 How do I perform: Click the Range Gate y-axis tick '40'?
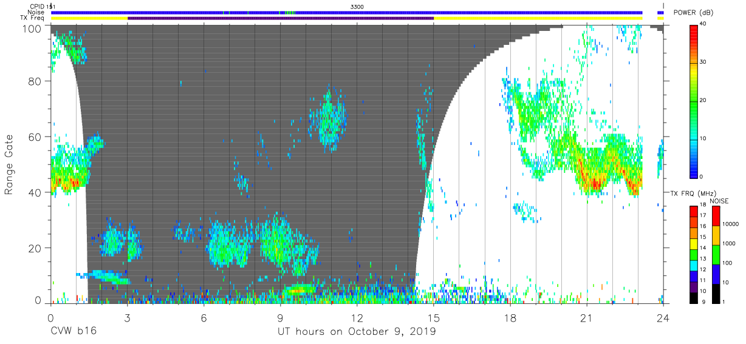pos(36,192)
